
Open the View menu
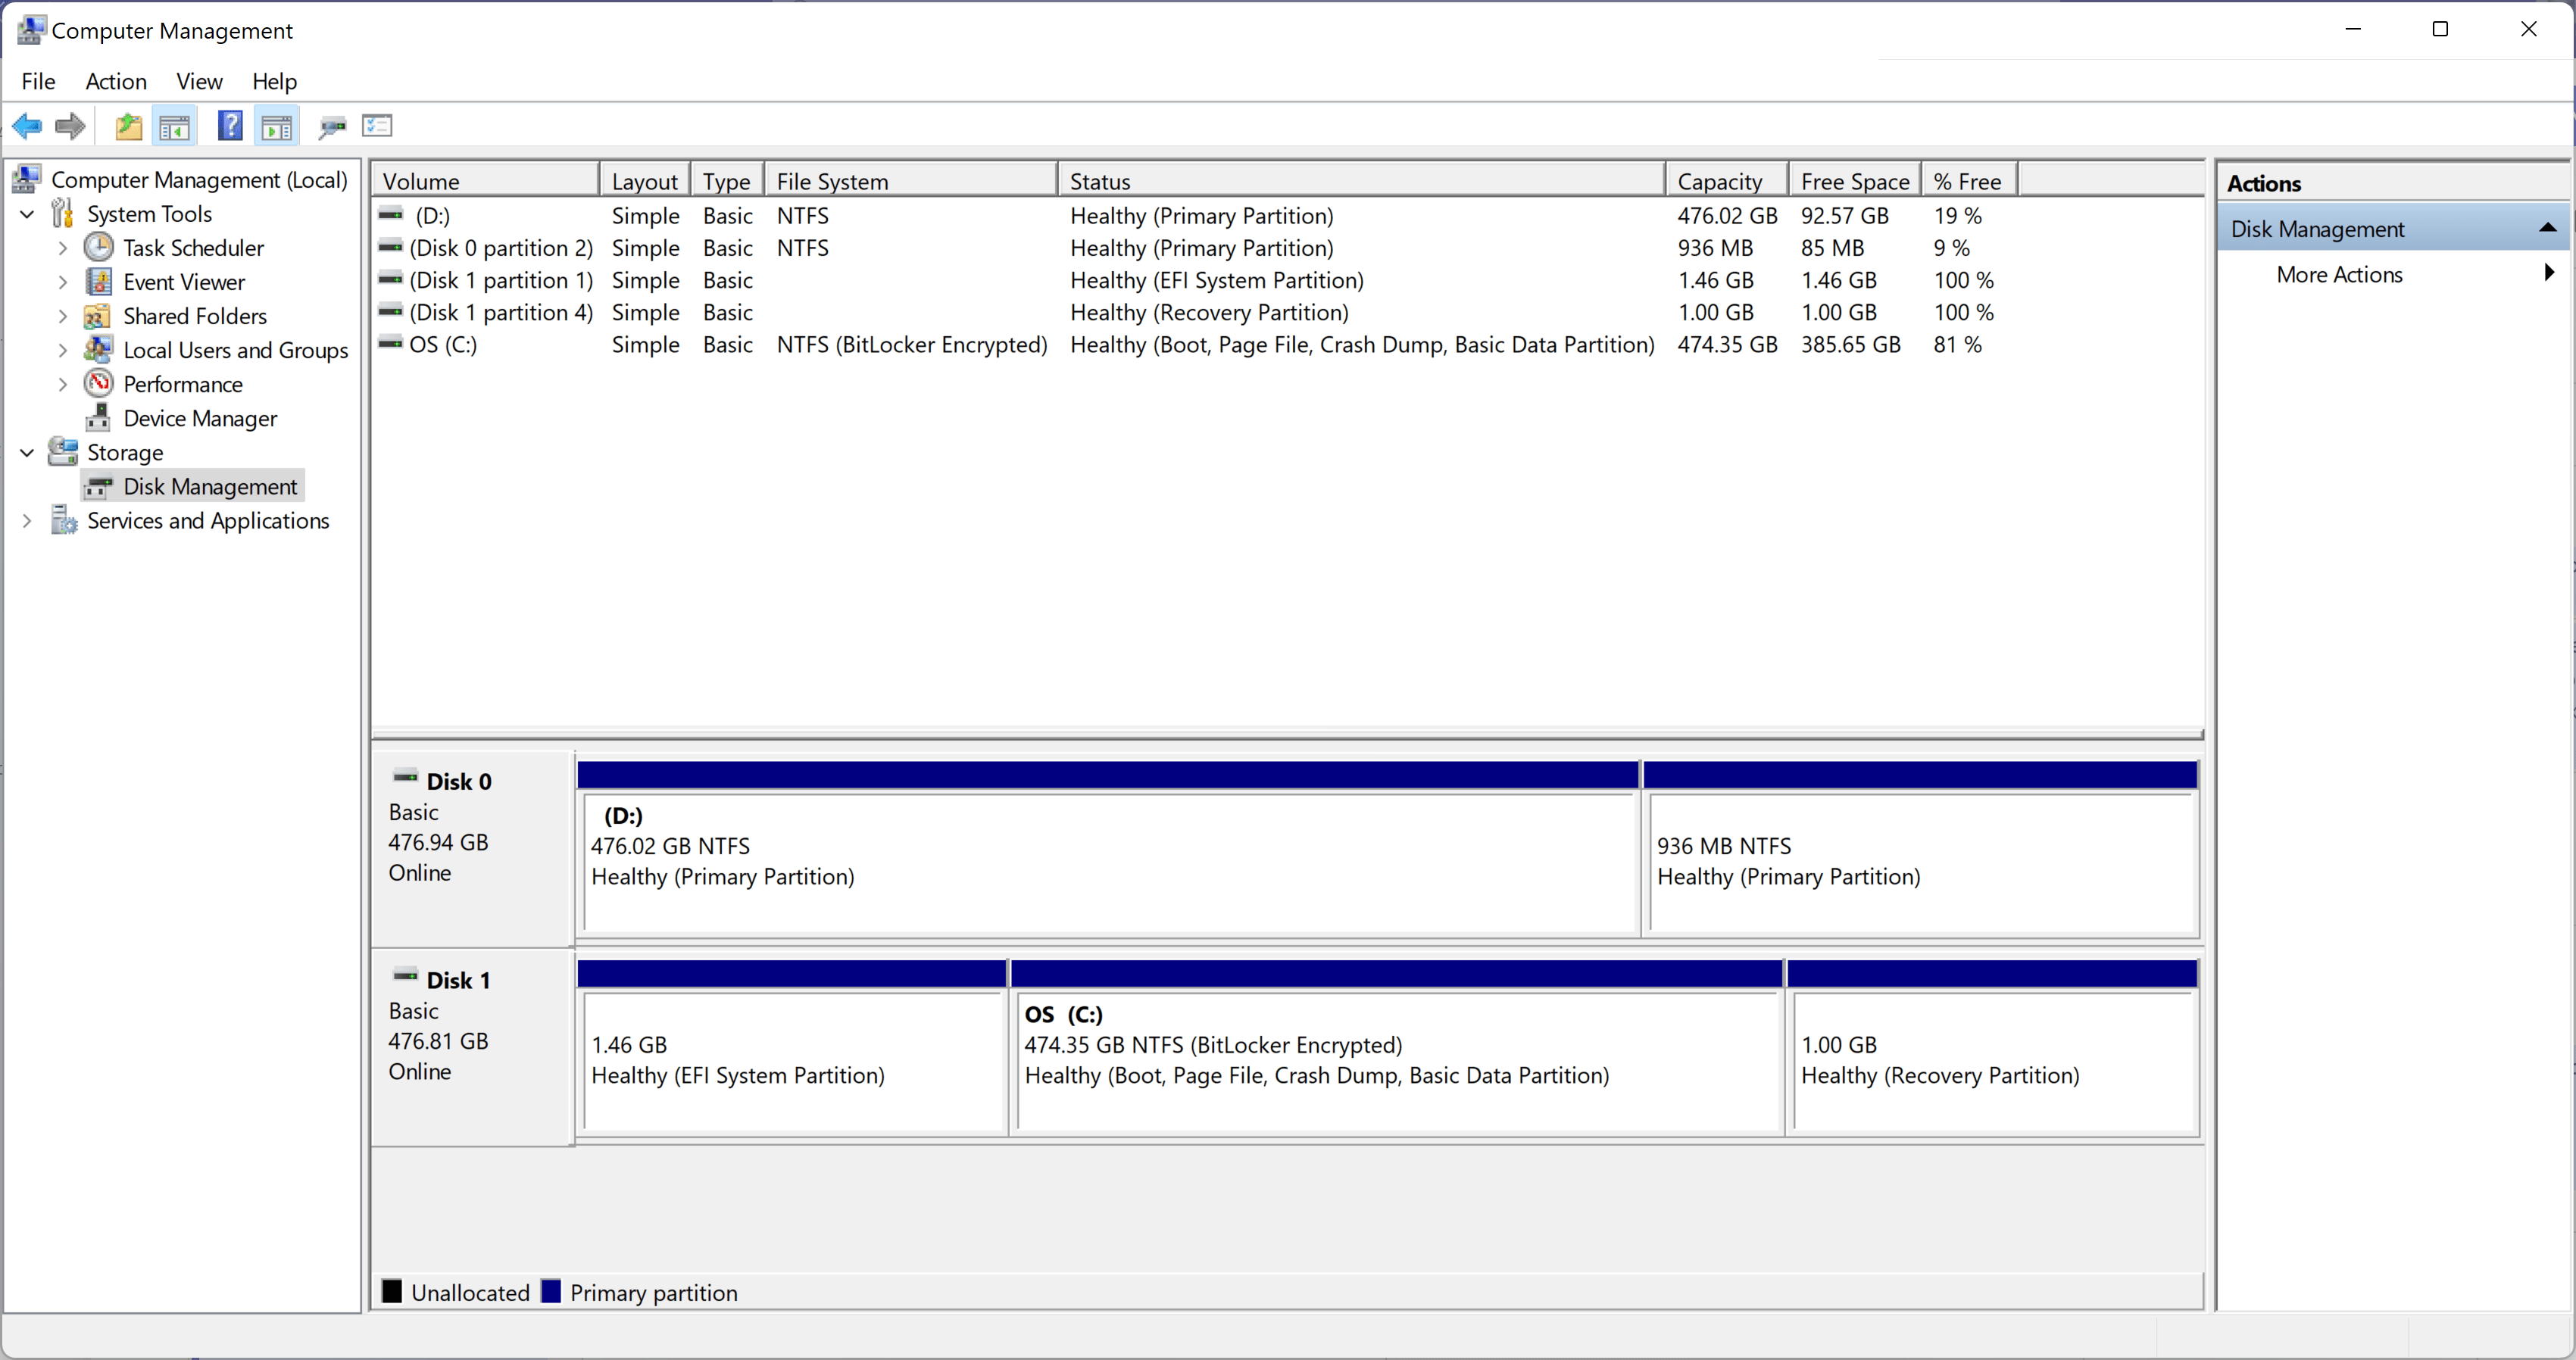[199, 81]
